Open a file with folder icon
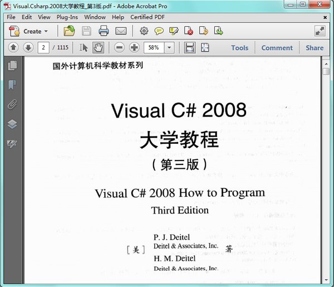The image size is (334, 287). click(x=69, y=31)
